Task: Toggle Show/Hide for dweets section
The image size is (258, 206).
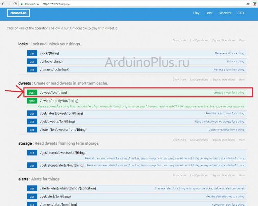Action: click(179, 79)
